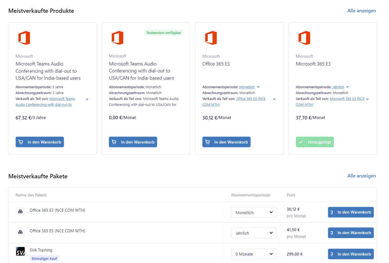Click the package icon next to Office 365 E3 (NCE COM MTH)
389x263 pixels.
pos(20,211)
